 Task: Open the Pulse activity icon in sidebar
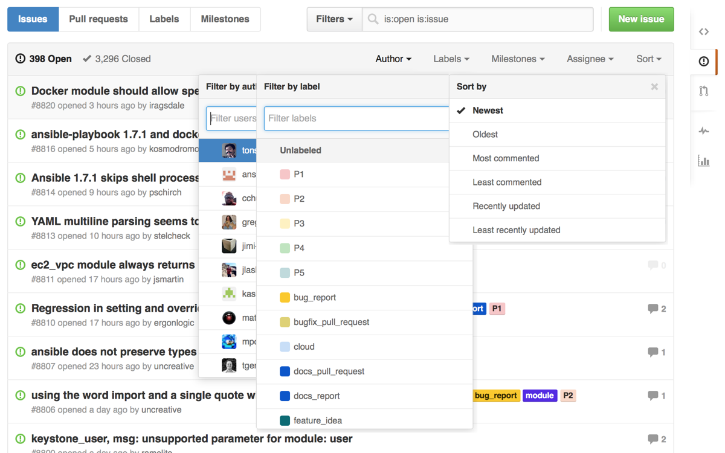[704, 131]
